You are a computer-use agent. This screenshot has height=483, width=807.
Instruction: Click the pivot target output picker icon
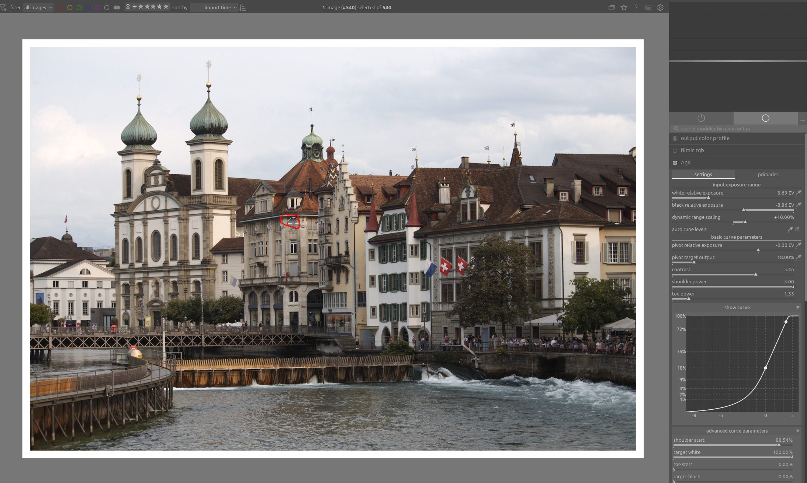(x=798, y=257)
